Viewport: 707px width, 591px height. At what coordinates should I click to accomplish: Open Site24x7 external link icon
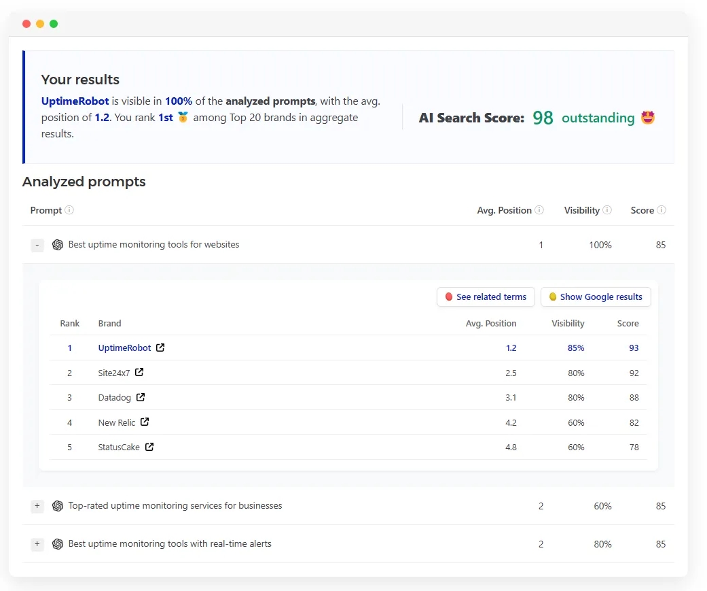click(139, 373)
